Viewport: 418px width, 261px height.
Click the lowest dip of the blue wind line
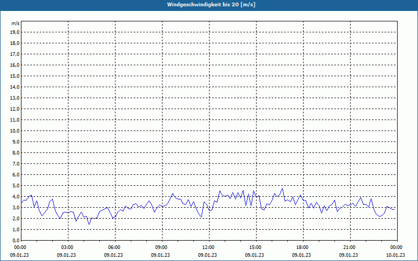89,224
